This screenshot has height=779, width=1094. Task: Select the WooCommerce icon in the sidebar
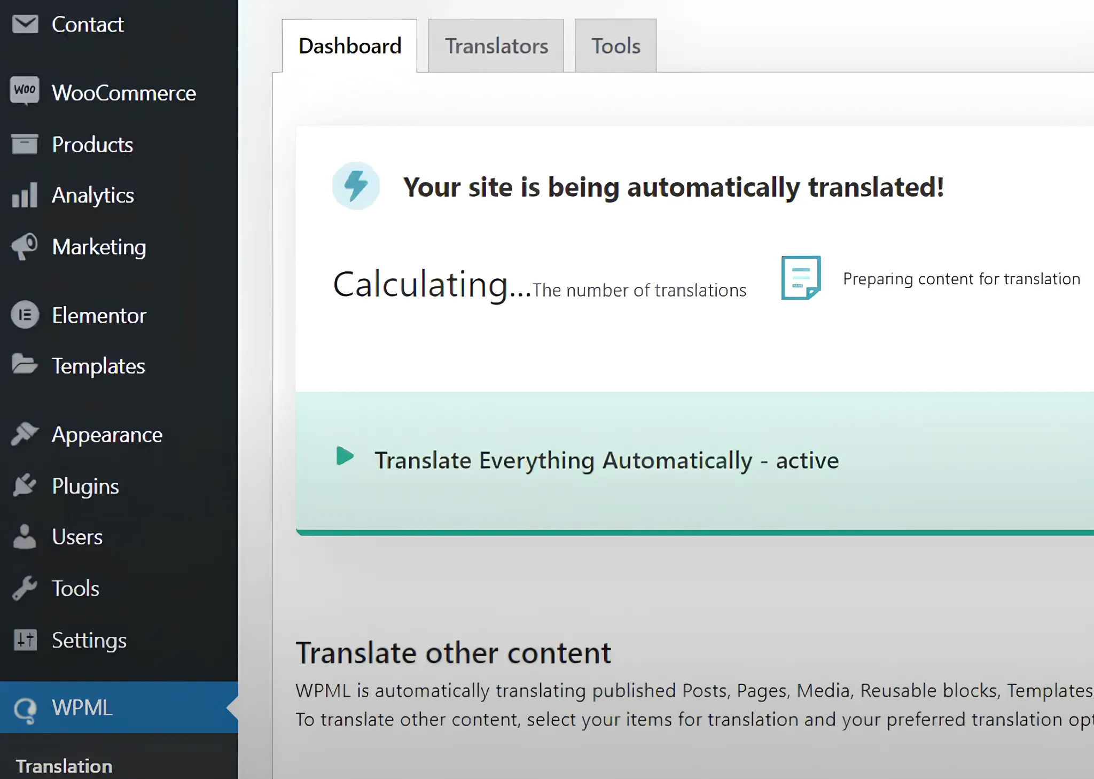tap(25, 91)
